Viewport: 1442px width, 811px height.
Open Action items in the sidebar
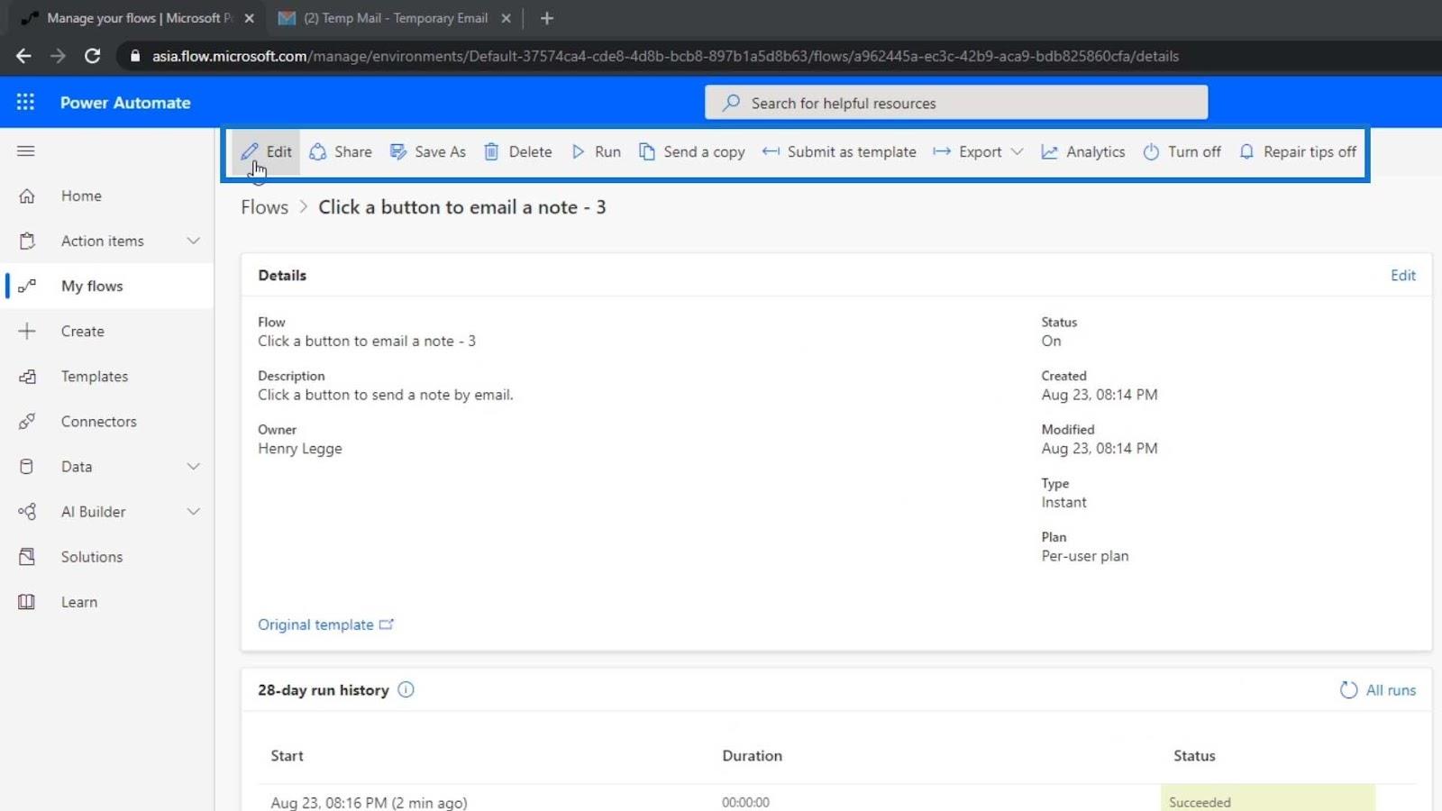click(102, 241)
